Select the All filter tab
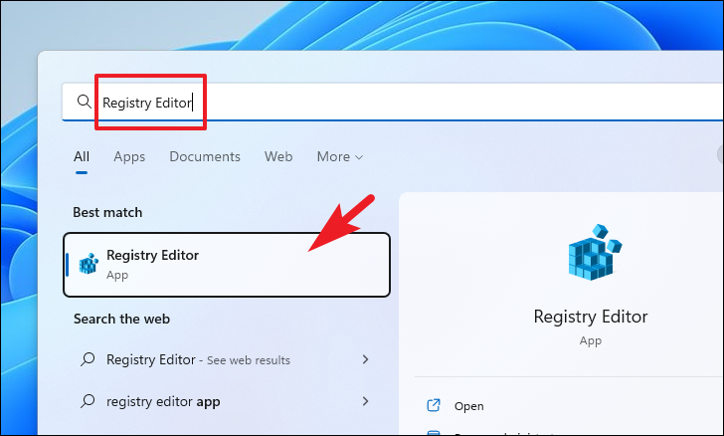The image size is (724, 436). 82,156
